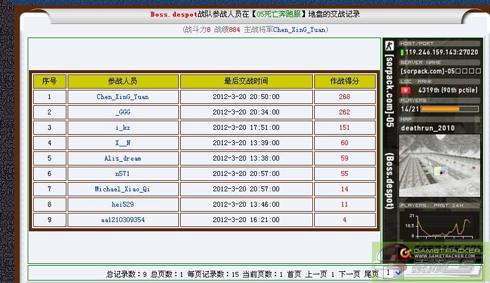Click the green server status indicator
Image resolution: width=490 pixels, height=283 pixels.
pyautogui.click(x=401, y=52)
